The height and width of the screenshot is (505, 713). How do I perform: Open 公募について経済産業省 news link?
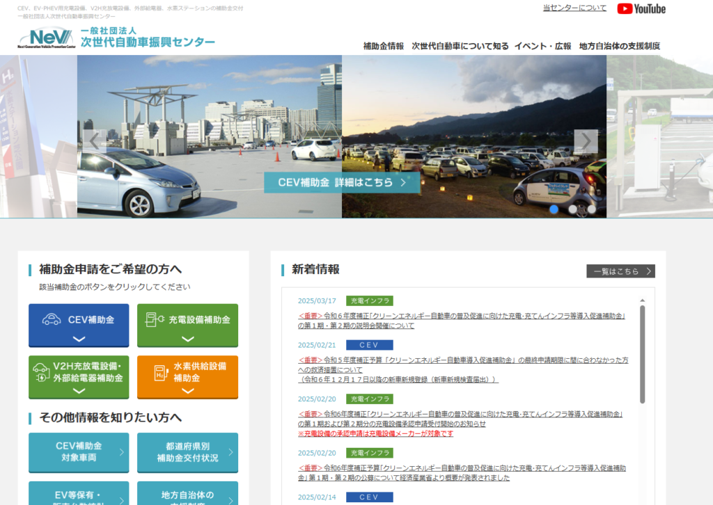click(462, 473)
